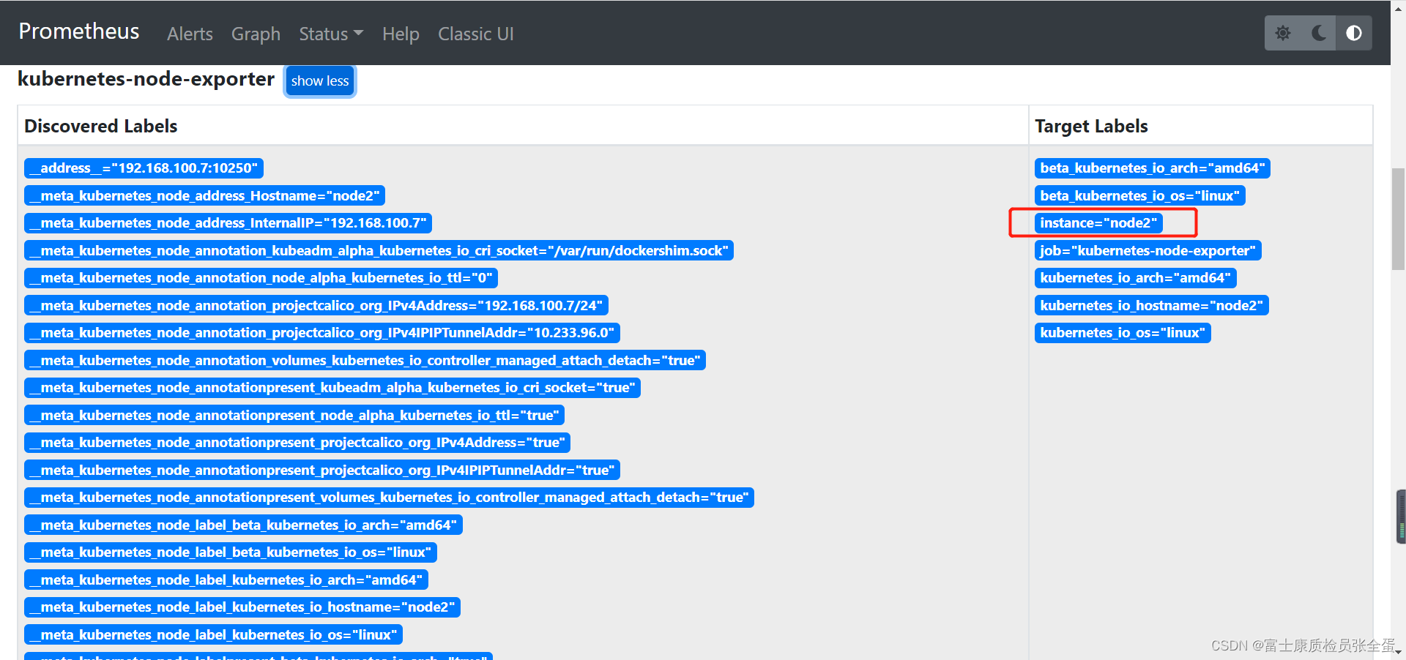
Task: Select the projectcalico IPv4Address="192.168.100.7/24" label
Action: pyautogui.click(x=316, y=305)
